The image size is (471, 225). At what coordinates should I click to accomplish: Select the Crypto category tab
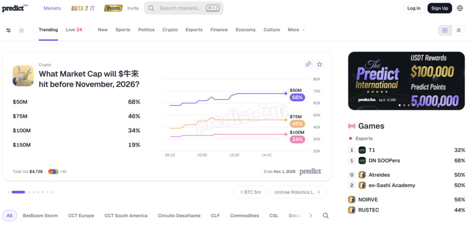click(170, 30)
